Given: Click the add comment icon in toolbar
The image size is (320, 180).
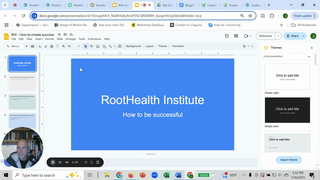Looking at the screenshot, I should 120,46.
